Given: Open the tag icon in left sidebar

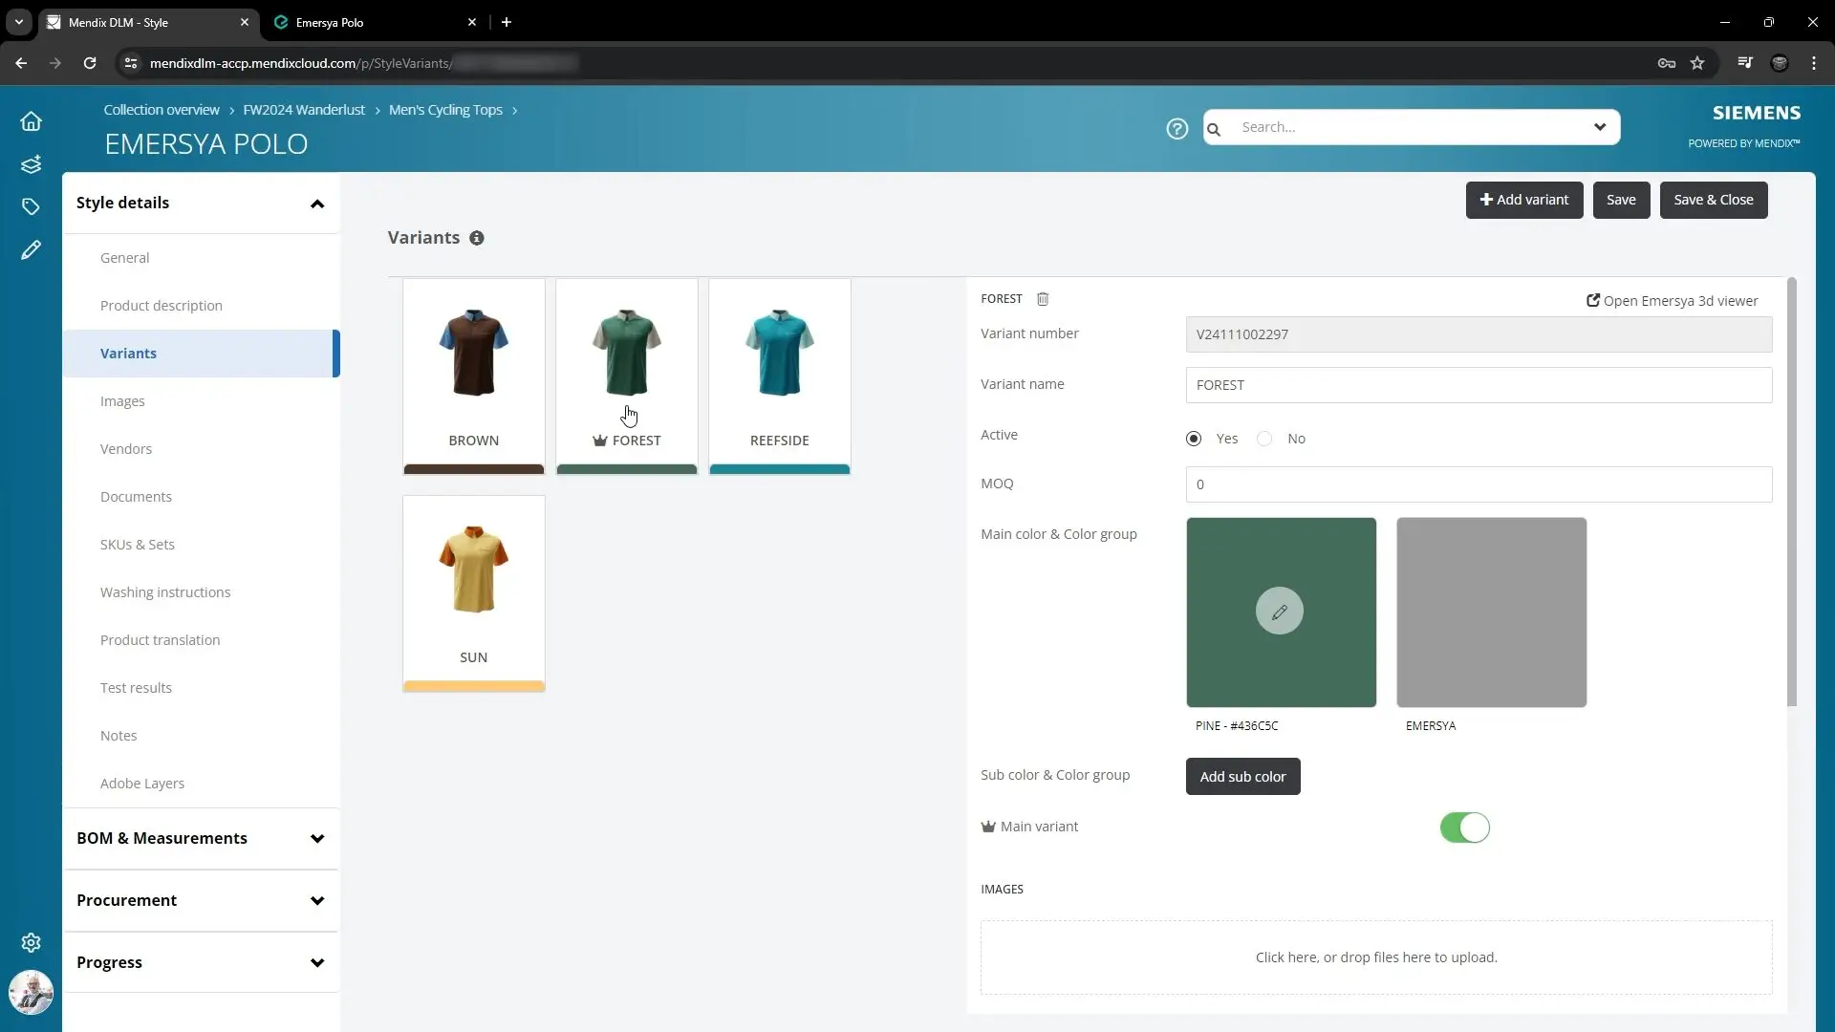Looking at the screenshot, I should [x=31, y=206].
